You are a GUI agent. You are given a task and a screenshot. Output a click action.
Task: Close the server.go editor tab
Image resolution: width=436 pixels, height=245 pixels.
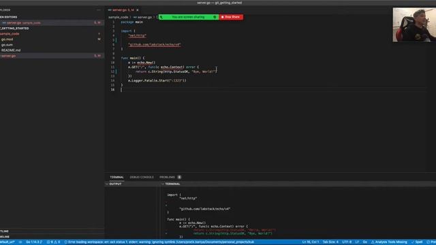pyautogui.click(x=138, y=10)
